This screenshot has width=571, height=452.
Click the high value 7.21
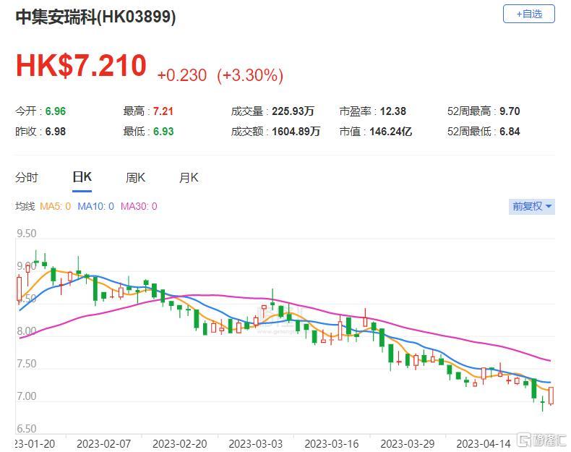163,111
